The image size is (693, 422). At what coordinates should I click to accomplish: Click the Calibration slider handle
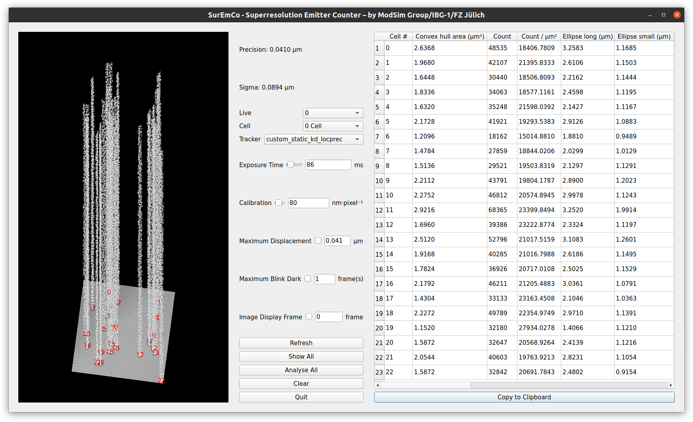(x=279, y=203)
